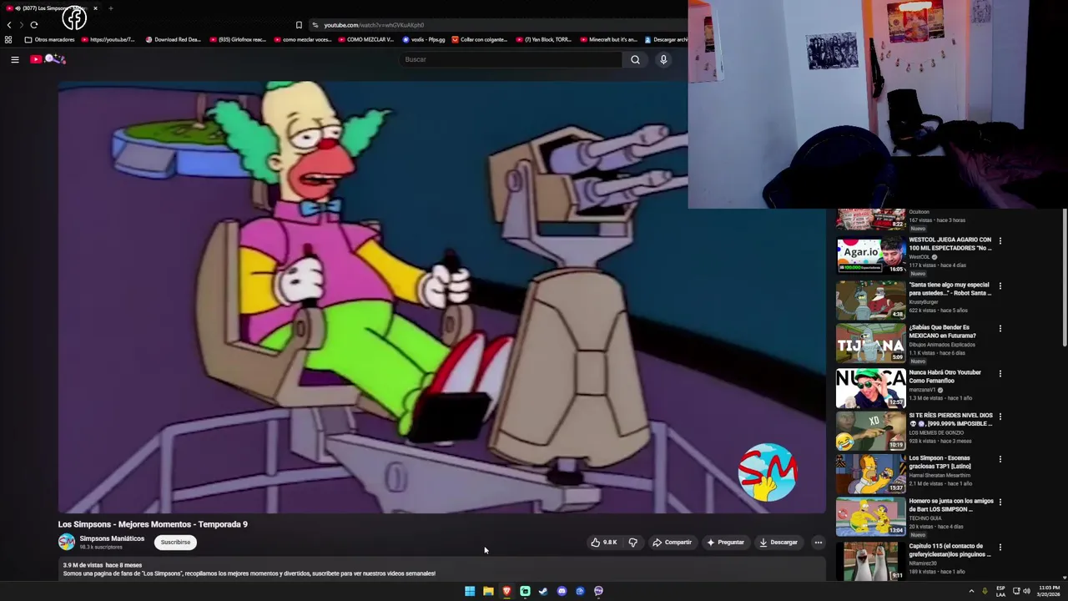The width and height of the screenshot is (1068, 601).
Task: Click the search magnifier button
Action: point(635,59)
